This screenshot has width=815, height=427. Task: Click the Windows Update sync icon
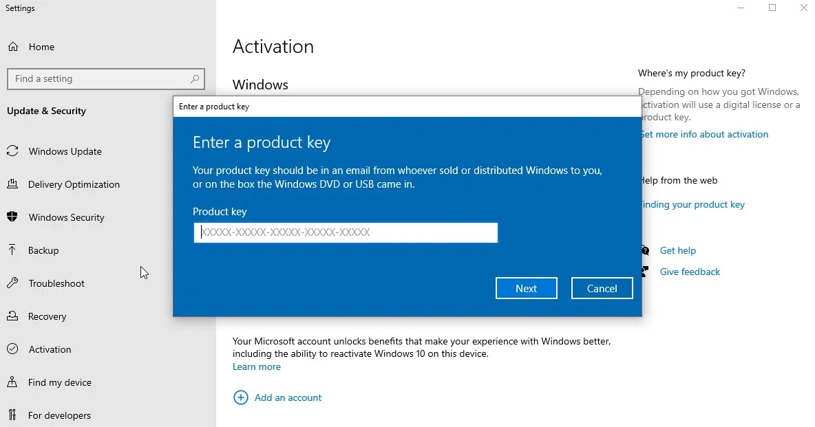coord(12,151)
